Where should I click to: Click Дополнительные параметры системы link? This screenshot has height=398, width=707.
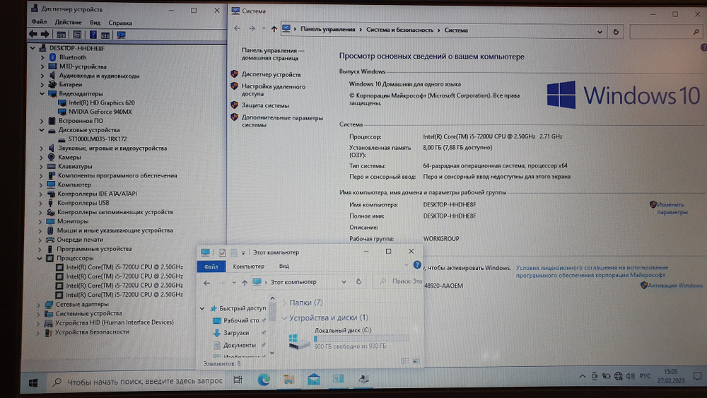[x=282, y=122]
